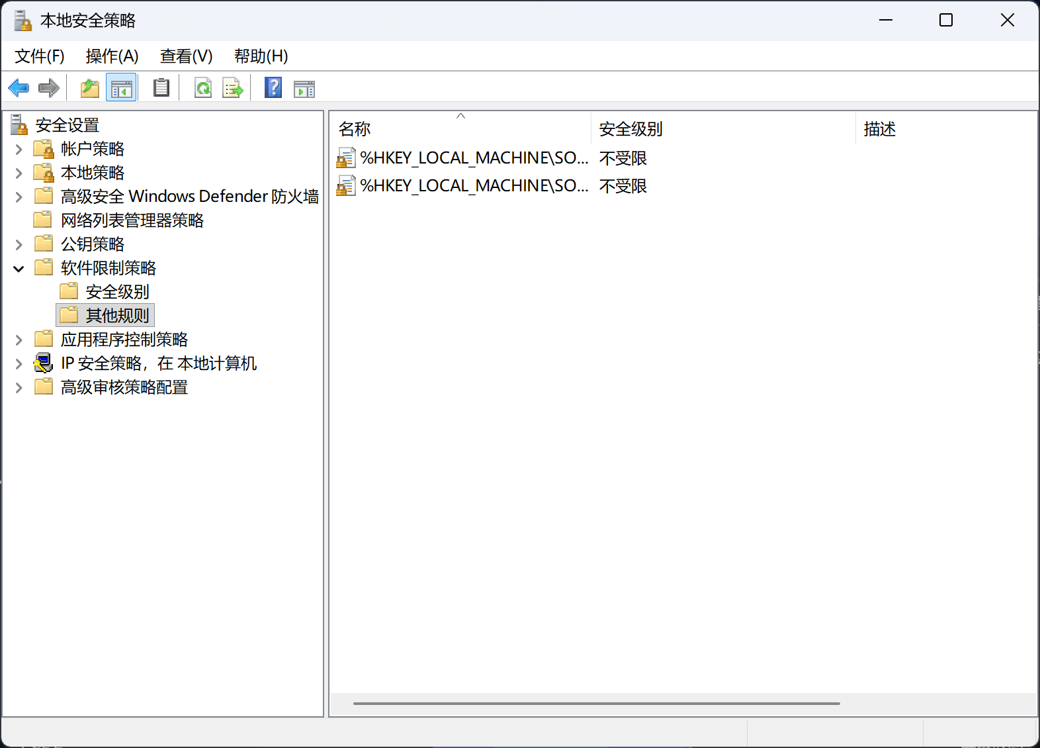Select the first HKEY_LOCAL_MACHINE path rule
The width and height of the screenshot is (1040, 748).
point(473,158)
